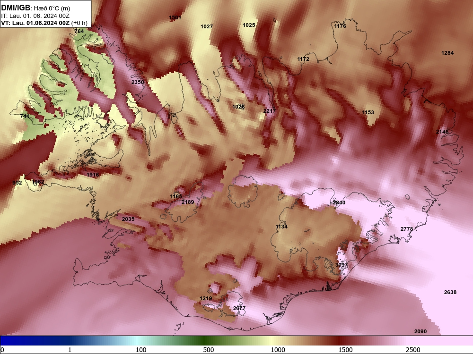
Task: Click the 741 value on the west peninsula
Action: pos(25,116)
